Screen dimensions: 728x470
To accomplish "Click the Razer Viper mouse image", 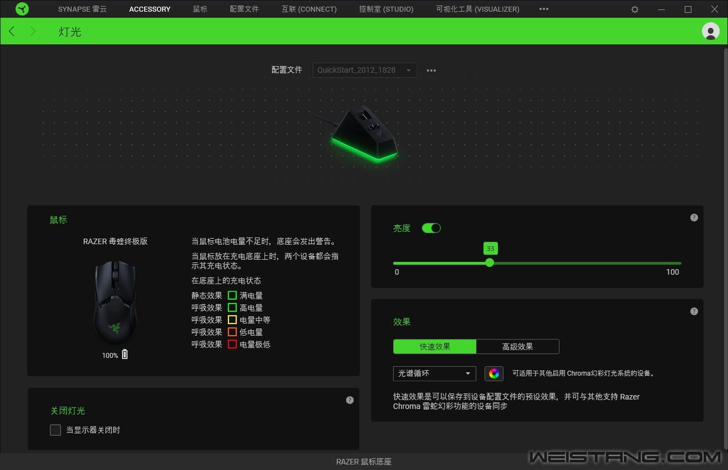I will click(115, 302).
